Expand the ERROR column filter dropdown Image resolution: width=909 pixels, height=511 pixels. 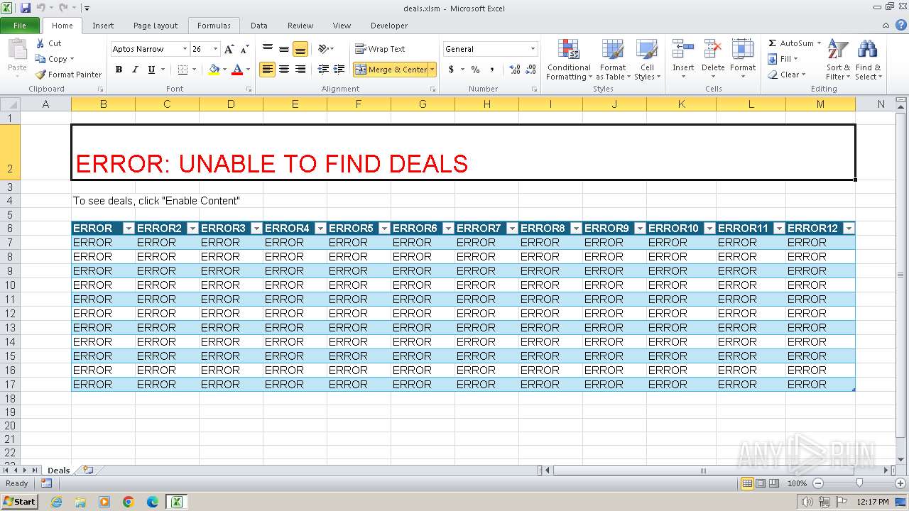pos(129,229)
